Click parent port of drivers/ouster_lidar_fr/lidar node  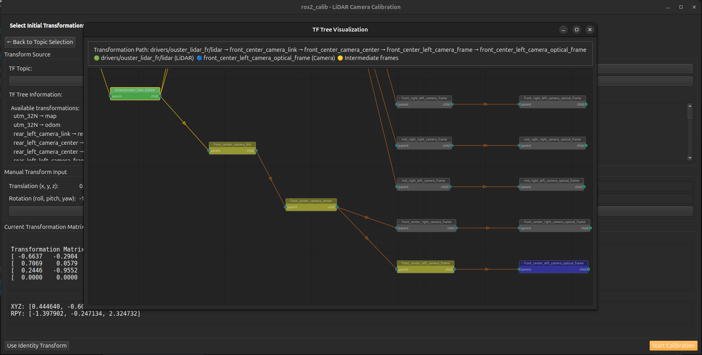point(110,96)
